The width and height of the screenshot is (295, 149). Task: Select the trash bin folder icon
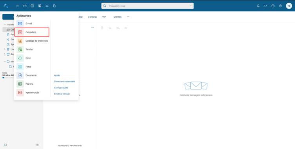coord(8,49)
